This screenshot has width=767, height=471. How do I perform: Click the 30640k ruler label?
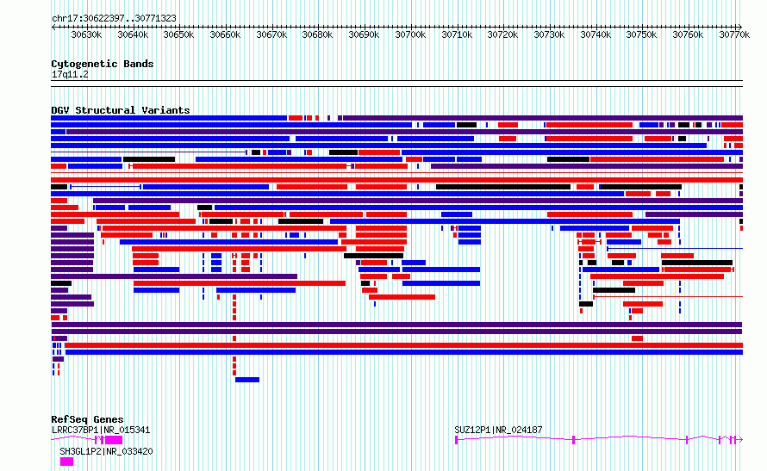tap(133, 34)
